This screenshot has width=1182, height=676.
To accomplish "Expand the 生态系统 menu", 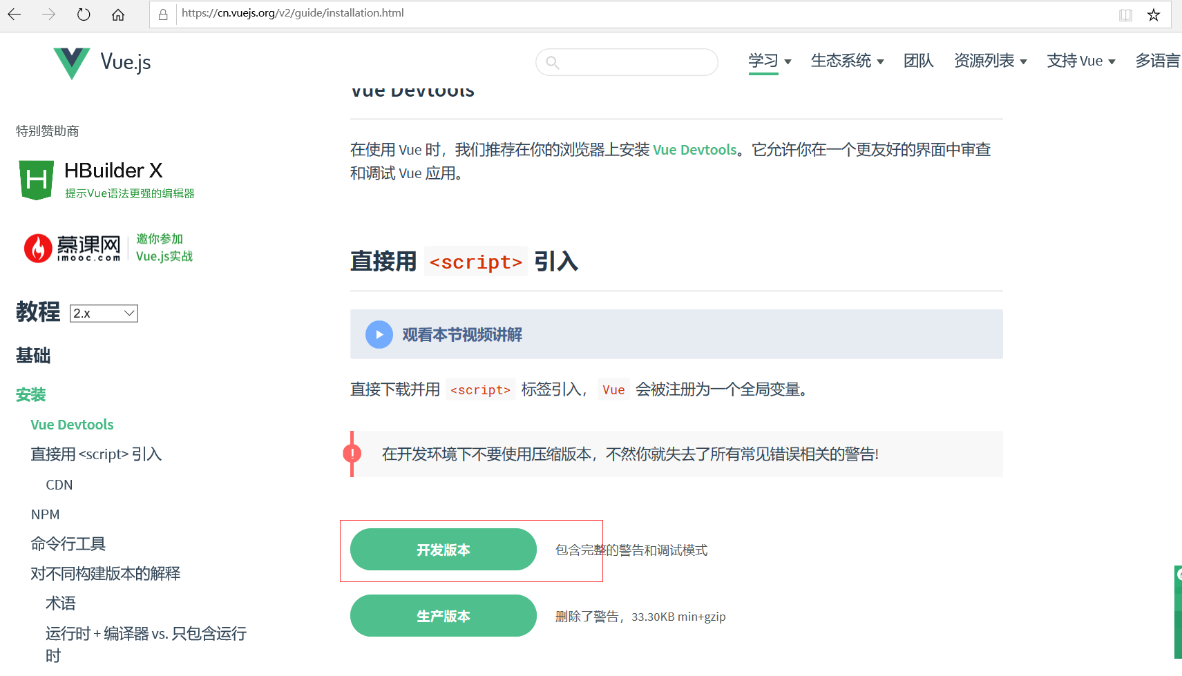I will point(847,61).
